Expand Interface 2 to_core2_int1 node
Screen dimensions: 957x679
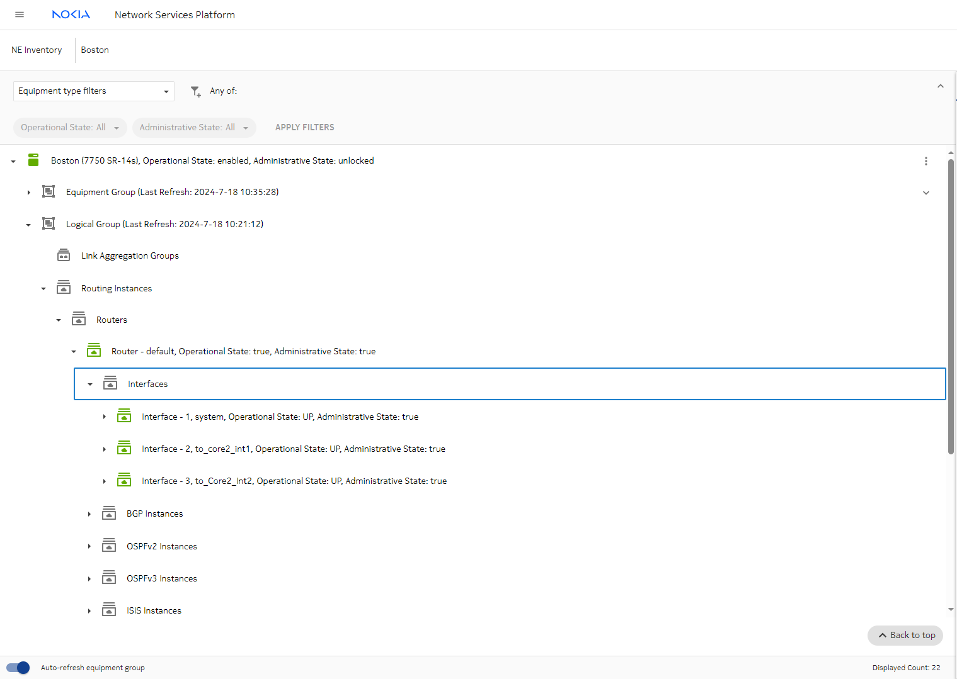tap(105, 449)
